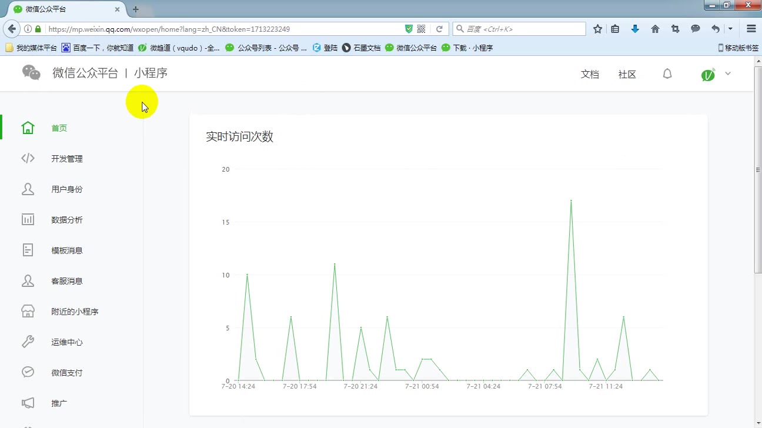Open 模板消息 in the sidebar
Viewport: 762px width, 428px height.
(67, 250)
